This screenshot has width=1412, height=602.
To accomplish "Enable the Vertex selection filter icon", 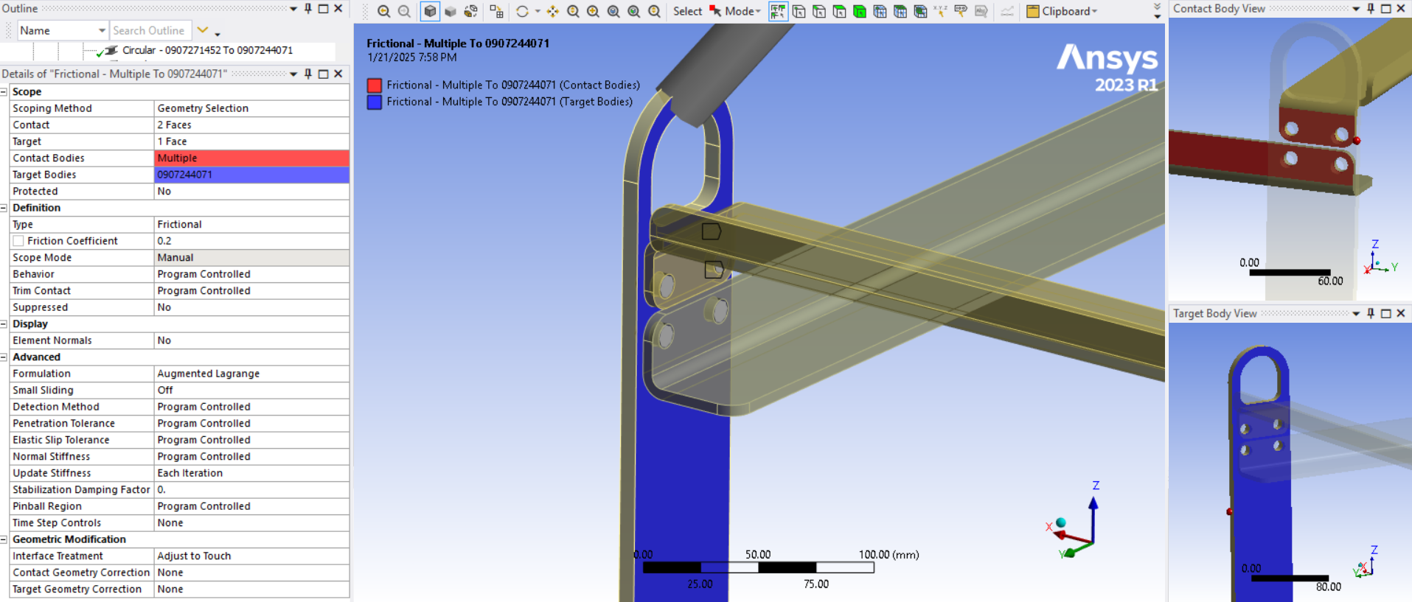I will coord(799,11).
